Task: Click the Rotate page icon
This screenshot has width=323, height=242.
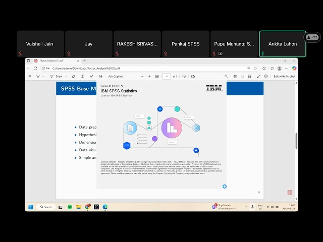Action: (184, 76)
